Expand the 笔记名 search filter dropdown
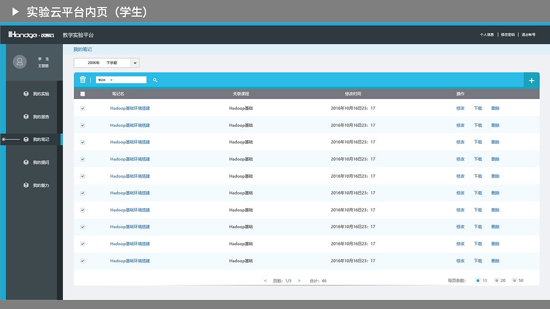 pos(105,80)
